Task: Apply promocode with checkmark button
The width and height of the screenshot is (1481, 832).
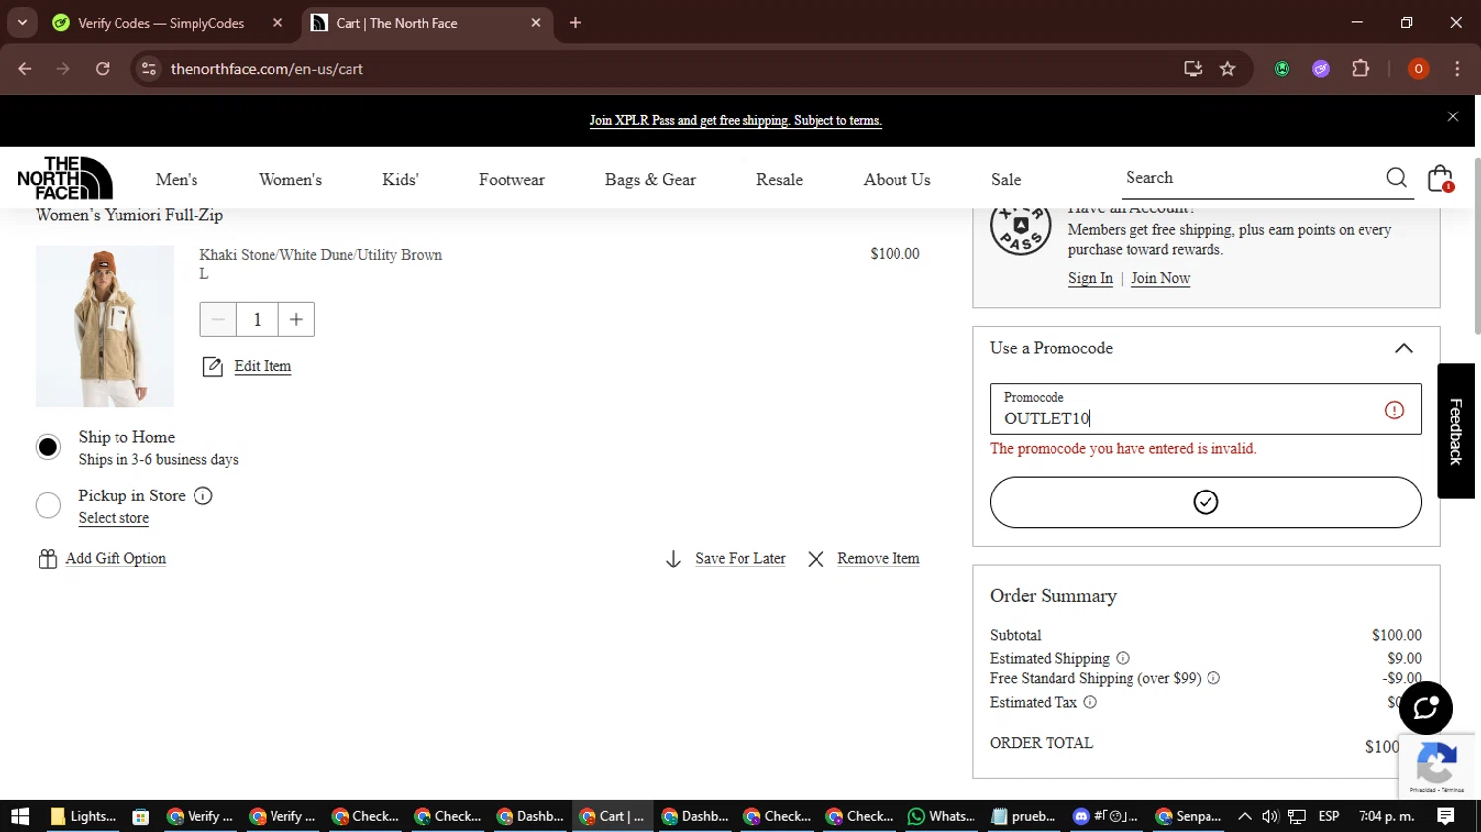Action: click(1206, 502)
